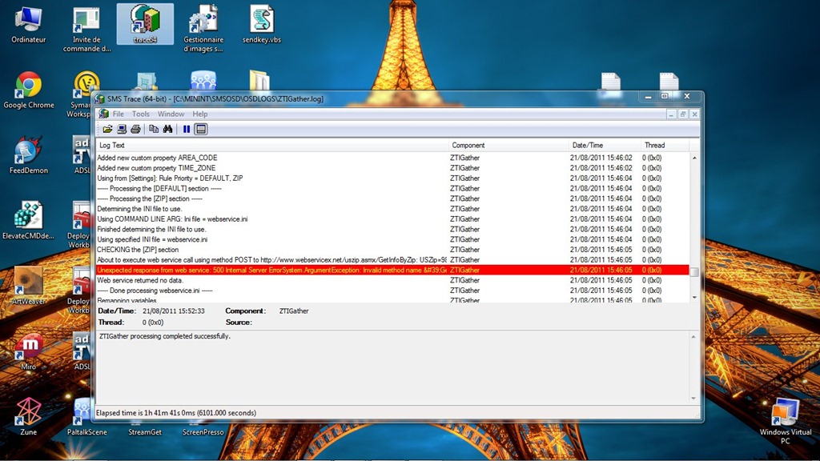Select the Miro desktop shortcut
This screenshot has width=820, height=461.
[28, 351]
